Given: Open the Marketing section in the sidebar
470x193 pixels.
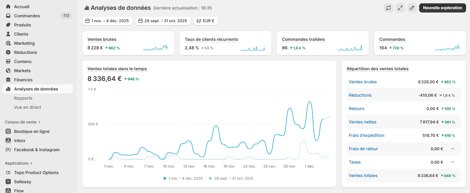Looking at the screenshot, I should tap(24, 43).
